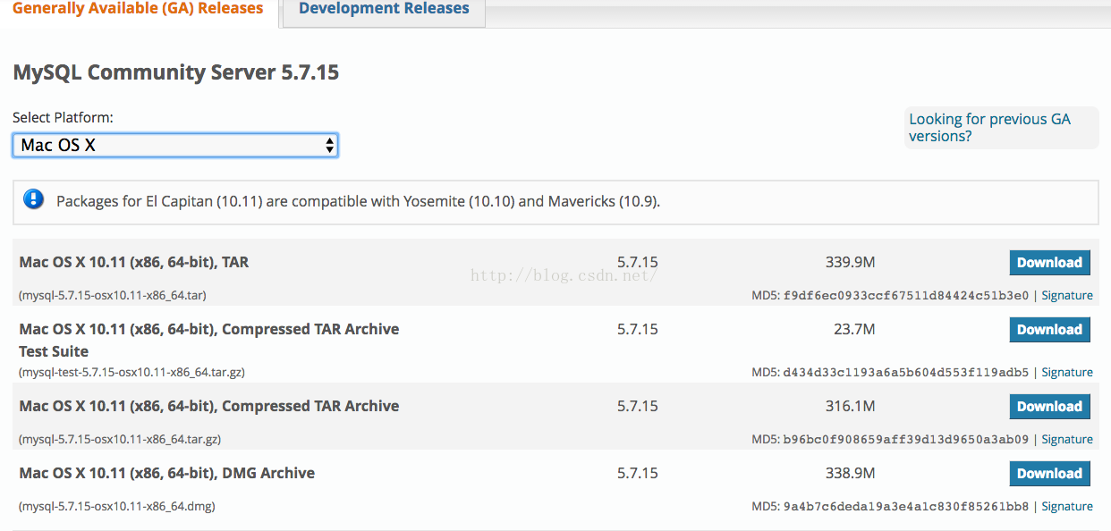Screen dimensions: 1111x531
Task: Switch to Generally Available (GA) Releases tab
Action: click(x=138, y=9)
